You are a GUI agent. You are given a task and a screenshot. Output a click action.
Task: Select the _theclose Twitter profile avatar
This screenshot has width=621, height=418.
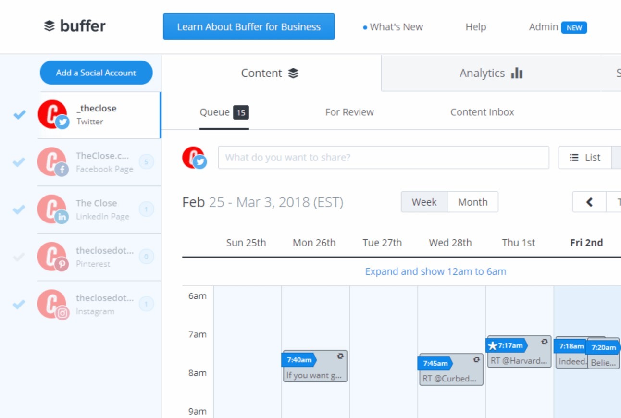coord(52,114)
